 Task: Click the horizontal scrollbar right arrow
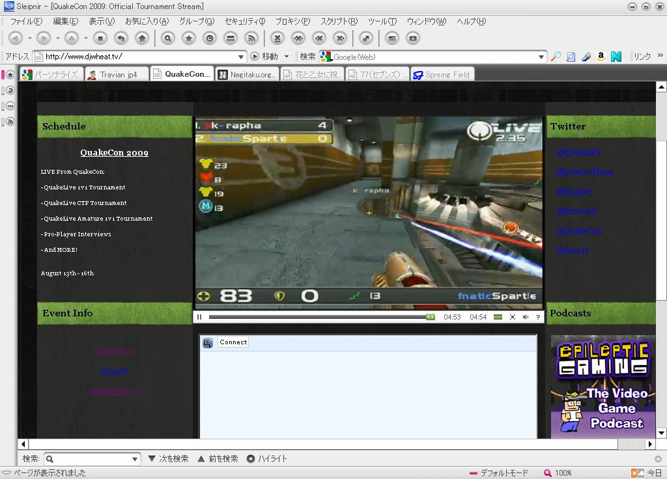point(650,444)
